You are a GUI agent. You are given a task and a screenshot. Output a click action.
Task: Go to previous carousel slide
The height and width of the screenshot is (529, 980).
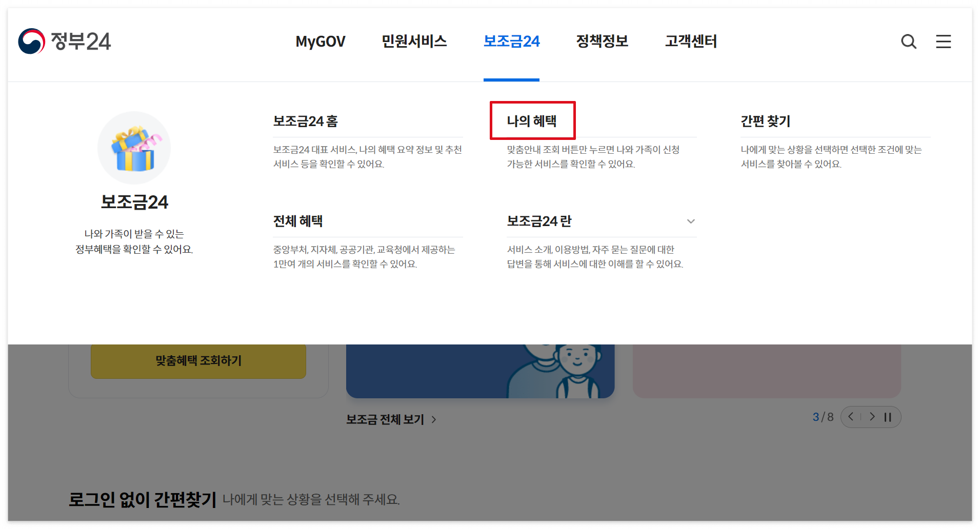point(851,417)
